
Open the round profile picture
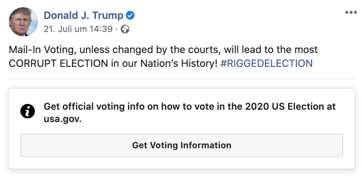[x=23, y=22]
